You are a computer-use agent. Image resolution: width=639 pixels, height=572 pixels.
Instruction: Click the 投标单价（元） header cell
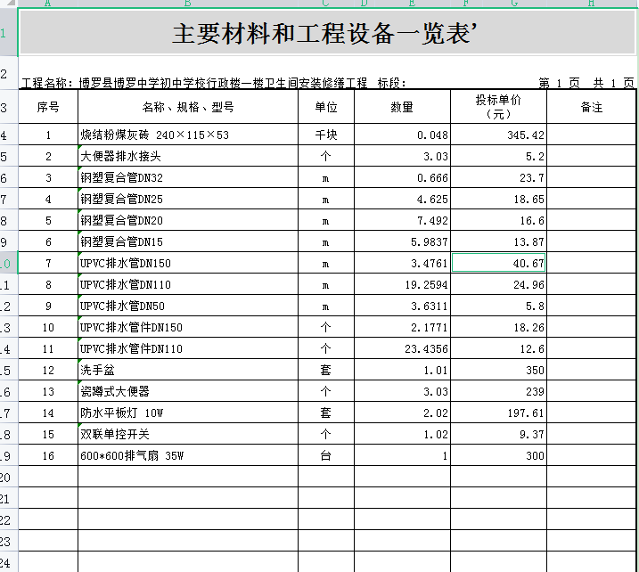(x=498, y=108)
